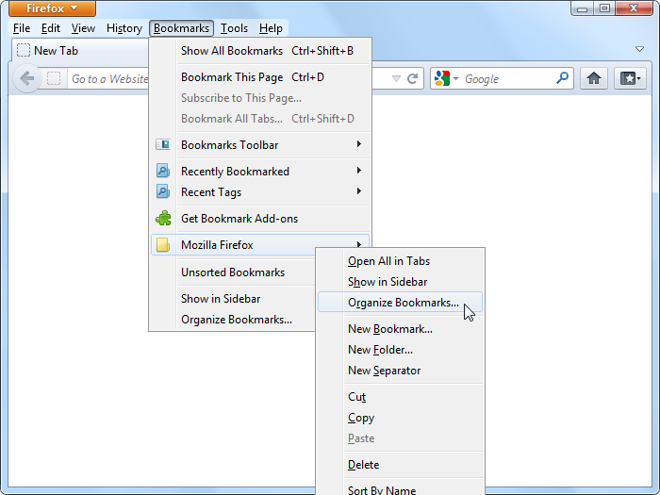The width and height of the screenshot is (660, 495).
Task: Select New Folder from the context menu
Action: pos(380,350)
